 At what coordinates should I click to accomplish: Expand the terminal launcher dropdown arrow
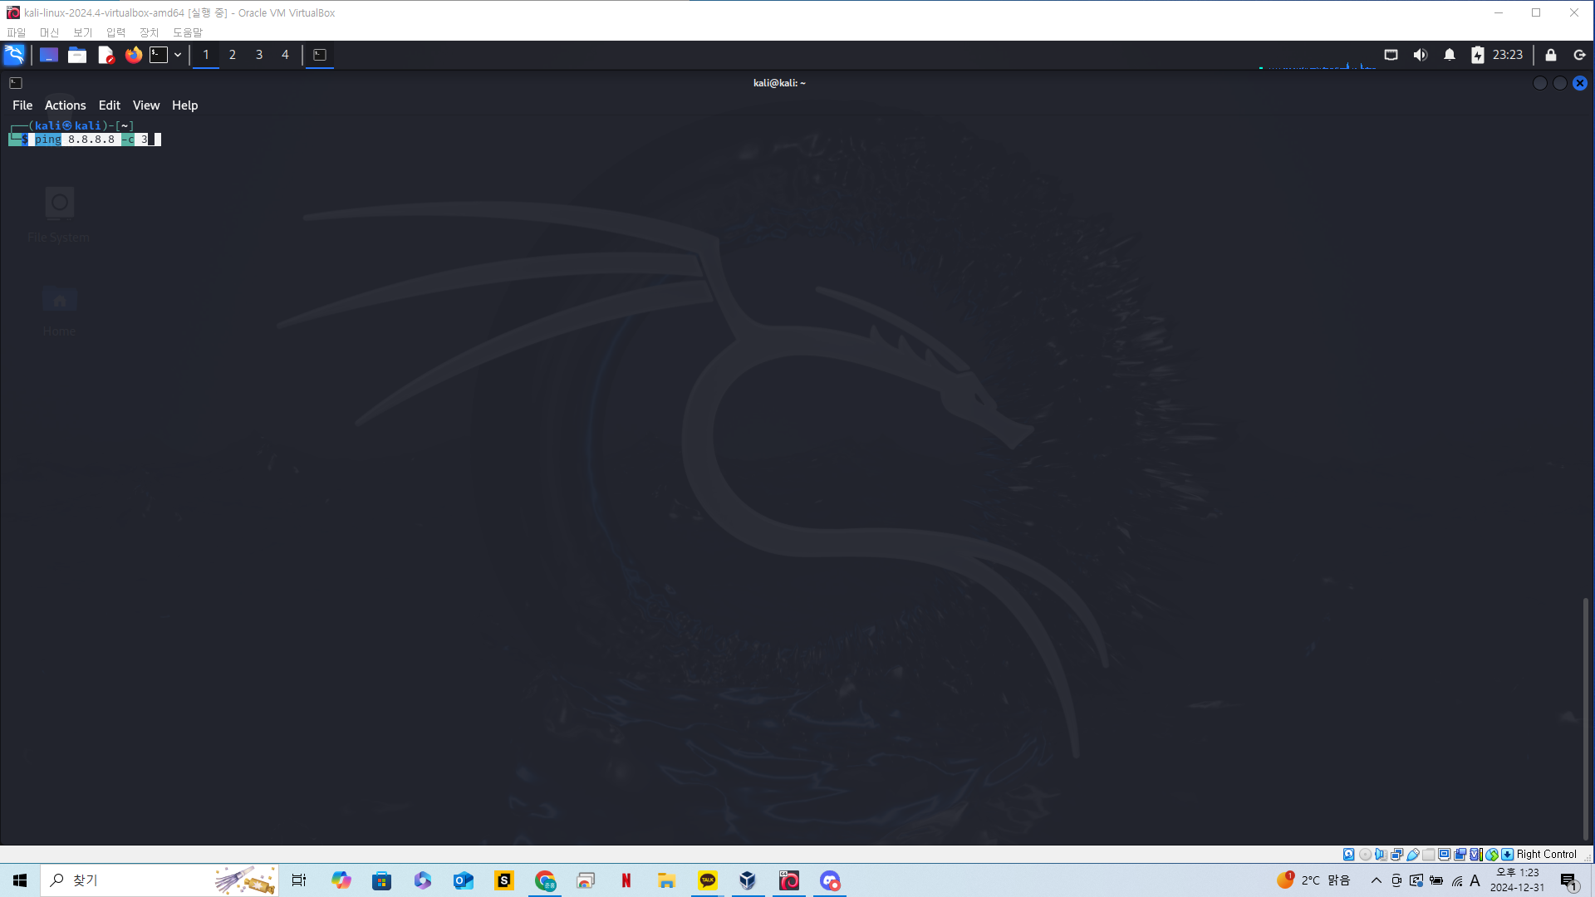click(178, 55)
